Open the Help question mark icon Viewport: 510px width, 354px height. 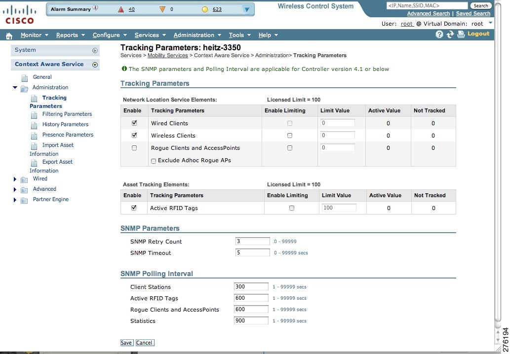pos(439,35)
